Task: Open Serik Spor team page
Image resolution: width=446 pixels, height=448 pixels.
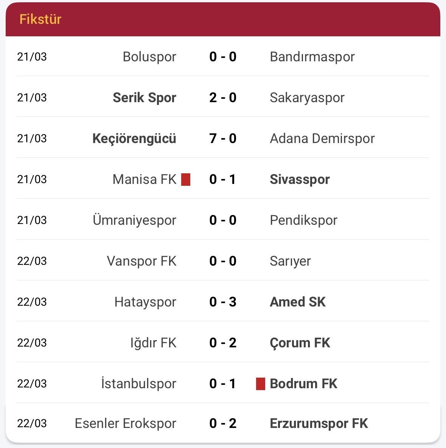Action: [145, 98]
